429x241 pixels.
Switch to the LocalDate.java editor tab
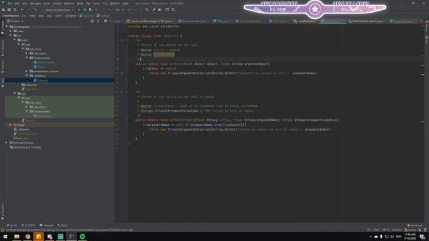click(306, 21)
